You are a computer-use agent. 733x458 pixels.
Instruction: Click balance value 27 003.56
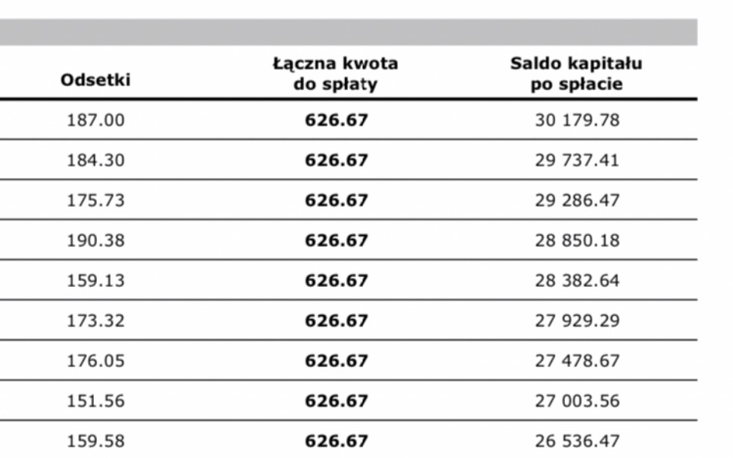(x=577, y=402)
